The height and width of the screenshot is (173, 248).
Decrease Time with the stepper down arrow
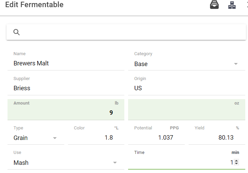click(x=236, y=164)
